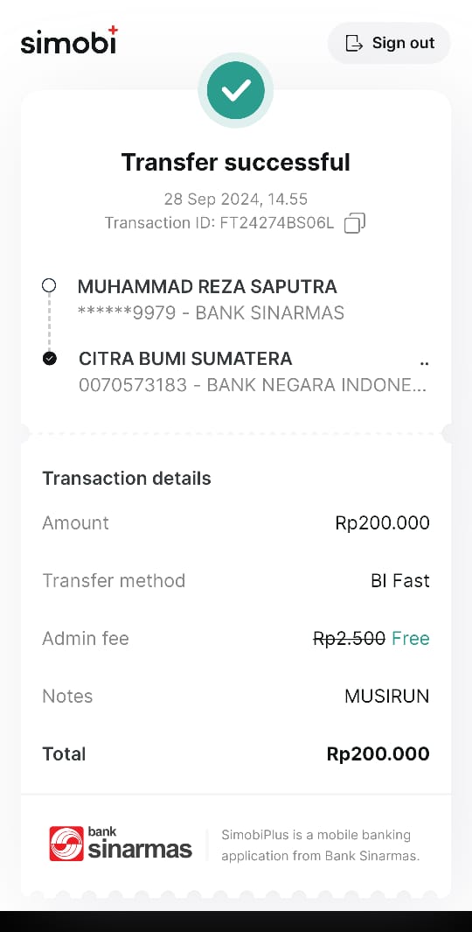Click the Bank Sinarmas red logo
This screenshot has width=472, height=932.
(66, 844)
